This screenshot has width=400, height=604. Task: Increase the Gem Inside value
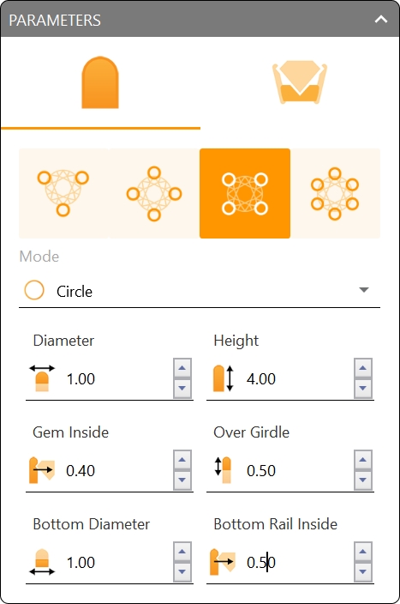182,460
